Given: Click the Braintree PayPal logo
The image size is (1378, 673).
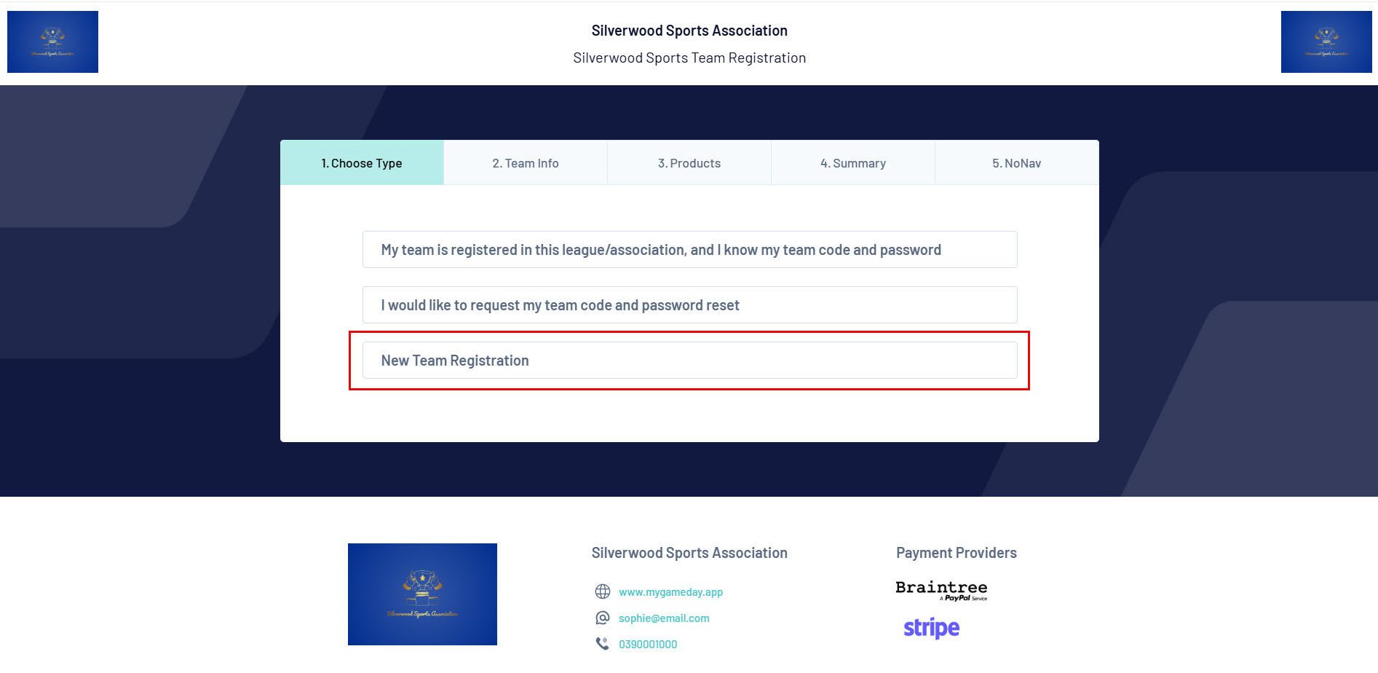Looking at the screenshot, I should coord(941,591).
